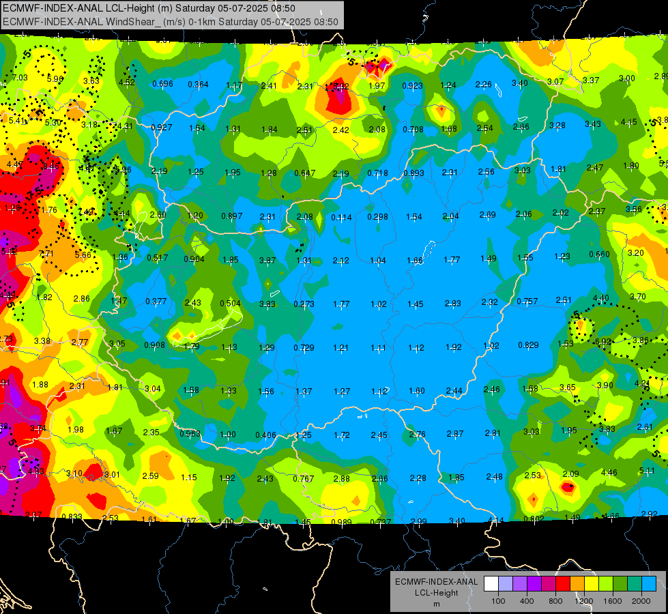Click the 1200 label under the legend
Image resolution: width=668 pixels, height=614 pixels.
pyautogui.click(x=583, y=601)
